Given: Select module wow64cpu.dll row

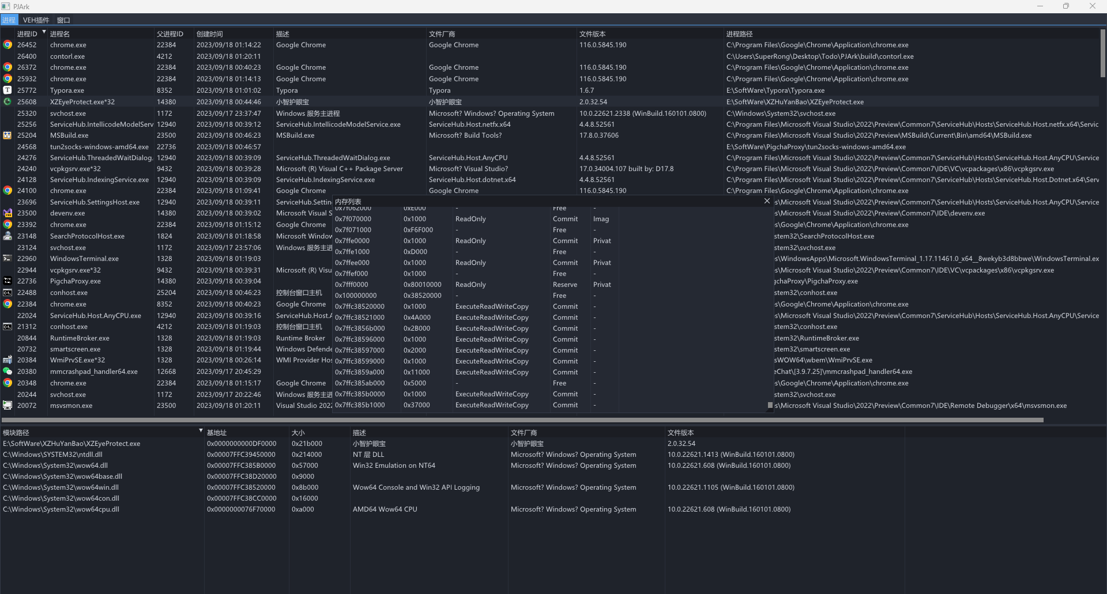Looking at the screenshot, I should pyautogui.click(x=453, y=509).
